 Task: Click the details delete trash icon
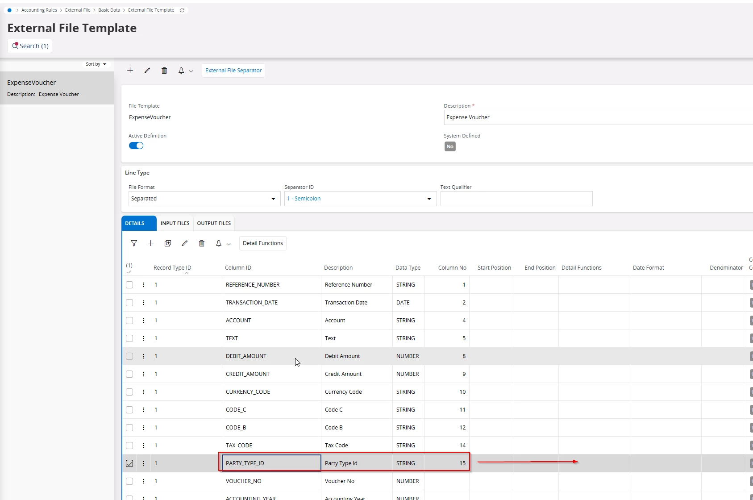[202, 243]
